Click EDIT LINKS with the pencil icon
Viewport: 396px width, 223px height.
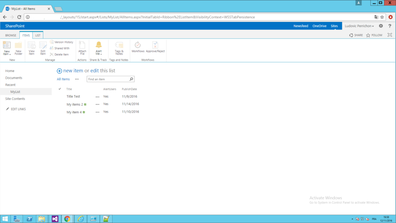[16, 109]
